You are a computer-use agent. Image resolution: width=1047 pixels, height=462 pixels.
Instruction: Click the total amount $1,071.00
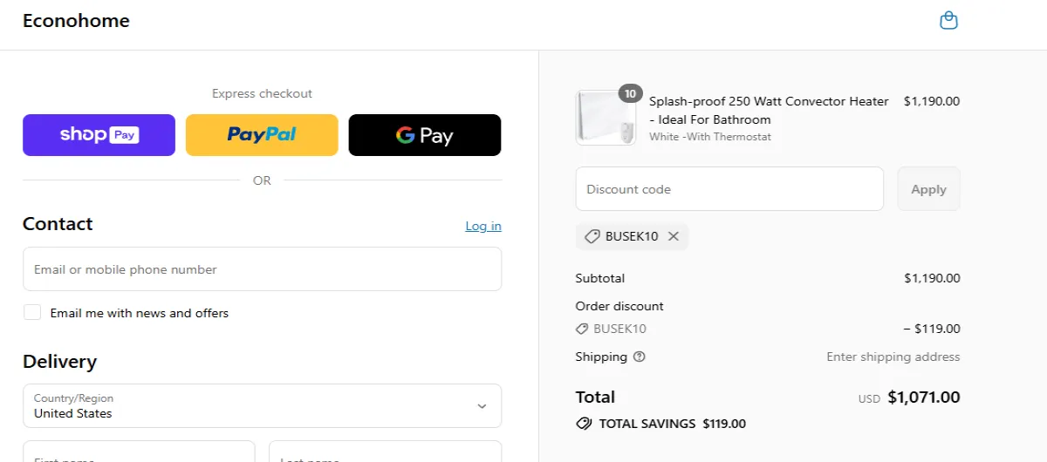924,397
